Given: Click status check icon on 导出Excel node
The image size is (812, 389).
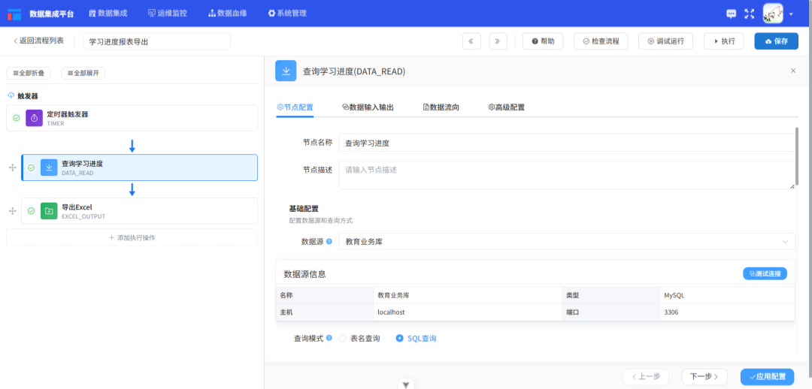Looking at the screenshot, I should click(31, 211).
